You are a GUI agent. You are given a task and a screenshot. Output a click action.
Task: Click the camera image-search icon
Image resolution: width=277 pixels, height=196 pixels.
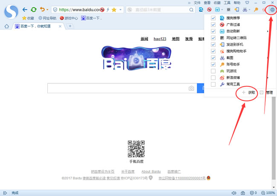(191, 88)
